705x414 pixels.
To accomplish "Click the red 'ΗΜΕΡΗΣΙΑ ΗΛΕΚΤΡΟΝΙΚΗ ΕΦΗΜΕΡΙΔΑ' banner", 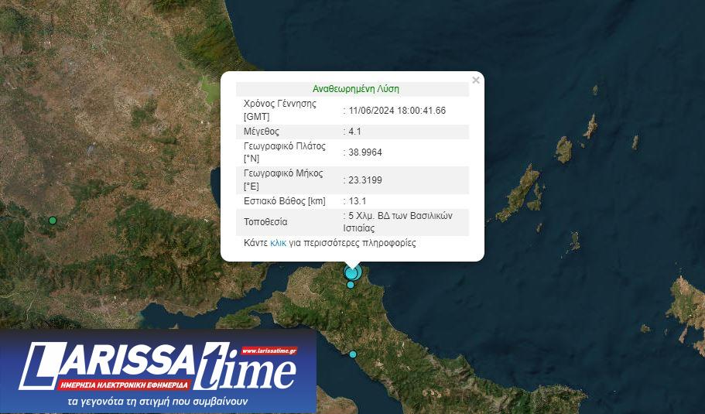I will point(124,385).
